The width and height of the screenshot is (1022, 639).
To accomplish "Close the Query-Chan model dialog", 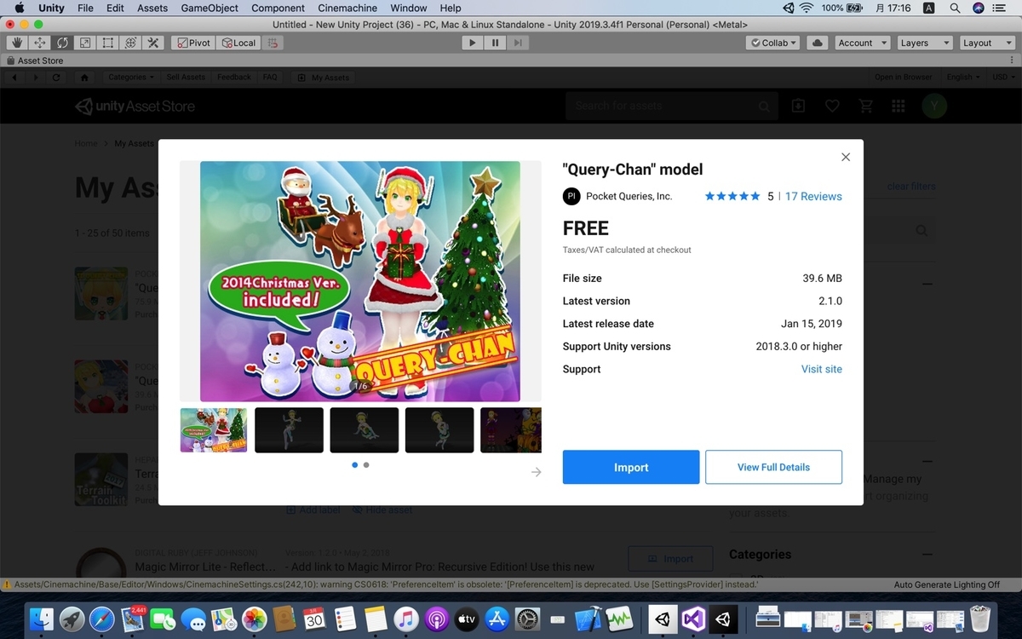I will (846, 157).
